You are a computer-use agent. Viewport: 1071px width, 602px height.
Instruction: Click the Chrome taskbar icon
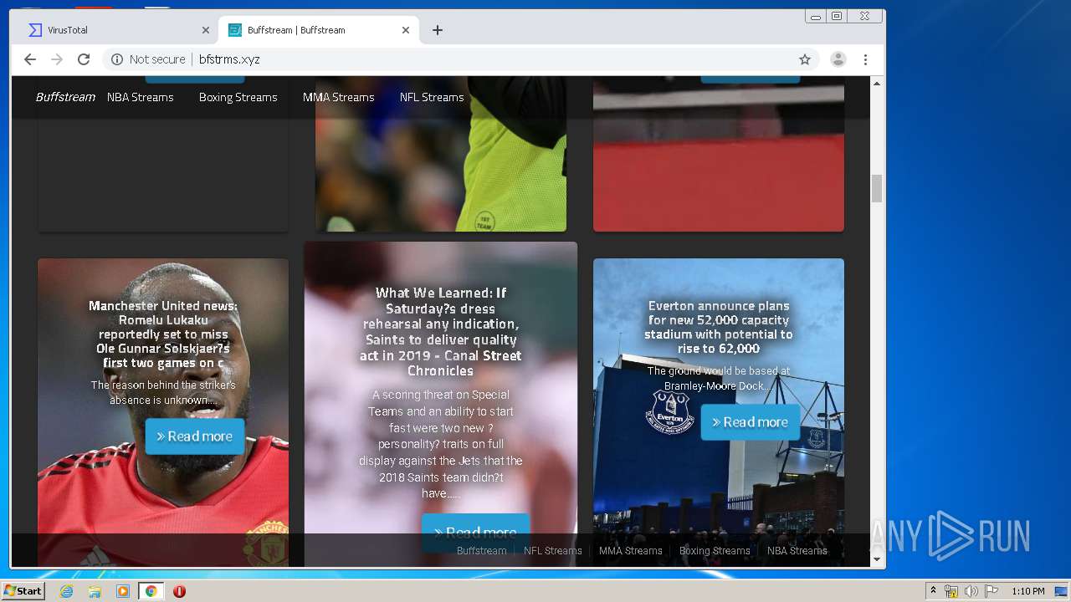coord(151,591)
